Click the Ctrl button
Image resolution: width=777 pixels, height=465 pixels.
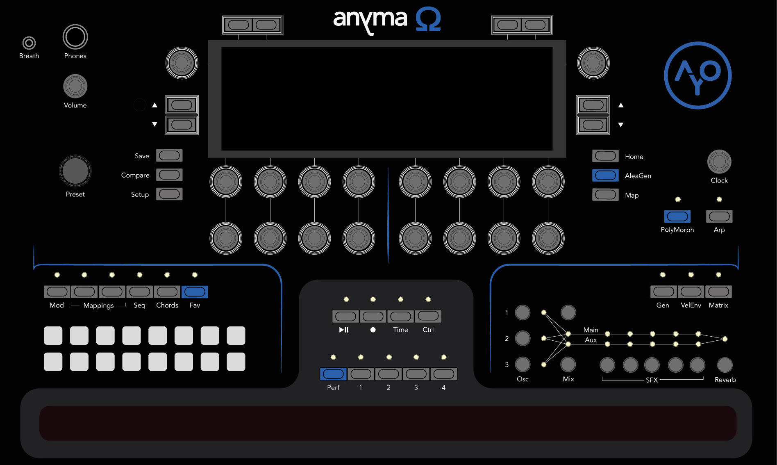point(428,316)
